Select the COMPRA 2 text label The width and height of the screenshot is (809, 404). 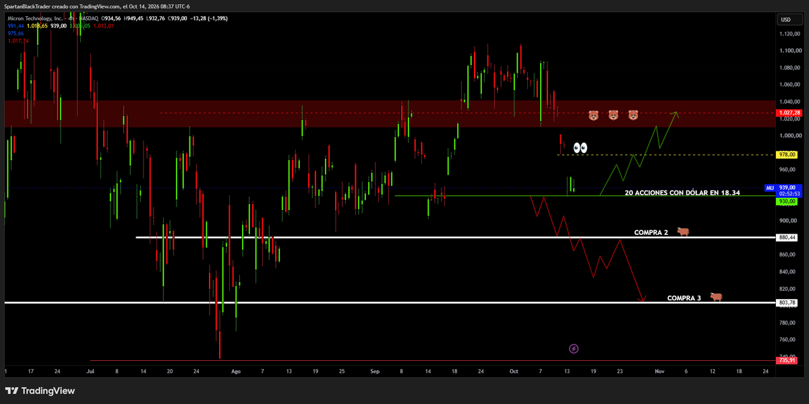[x=651, y=232]
